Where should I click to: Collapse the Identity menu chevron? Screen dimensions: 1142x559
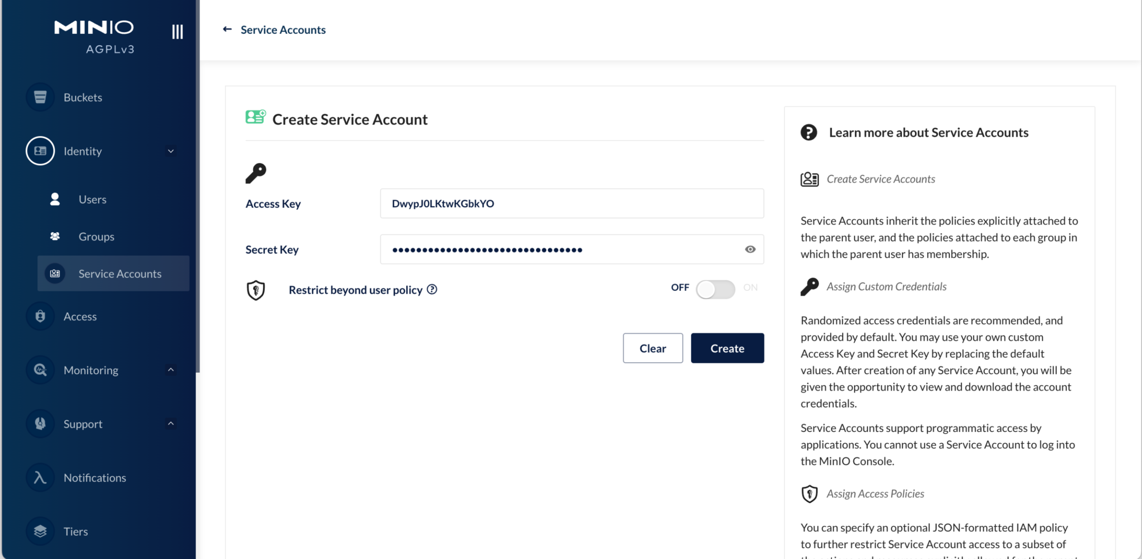(x=171, y=151)
